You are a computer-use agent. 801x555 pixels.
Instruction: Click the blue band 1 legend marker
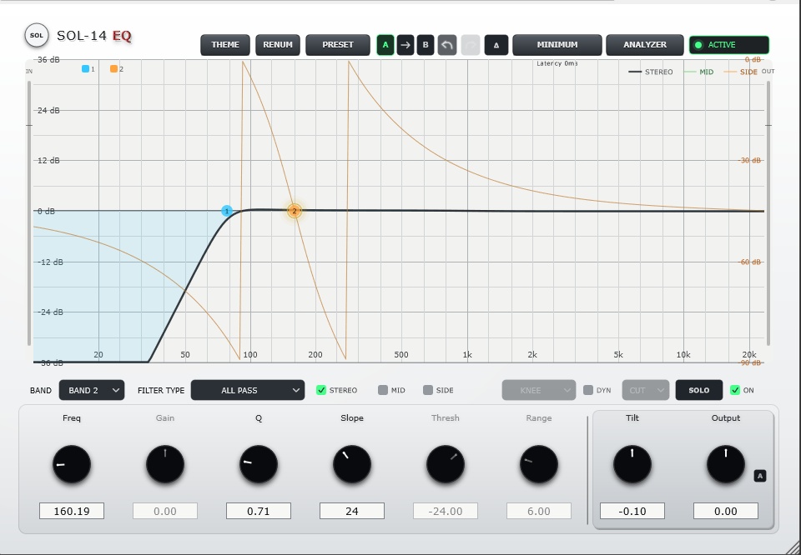(85, 69)
